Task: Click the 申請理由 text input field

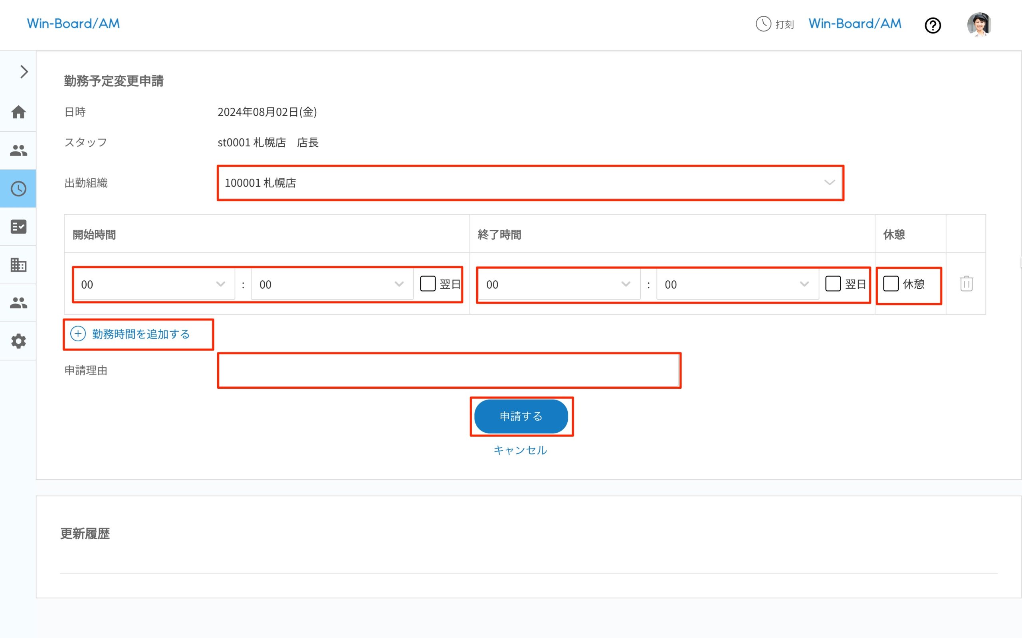Action: 449,370
